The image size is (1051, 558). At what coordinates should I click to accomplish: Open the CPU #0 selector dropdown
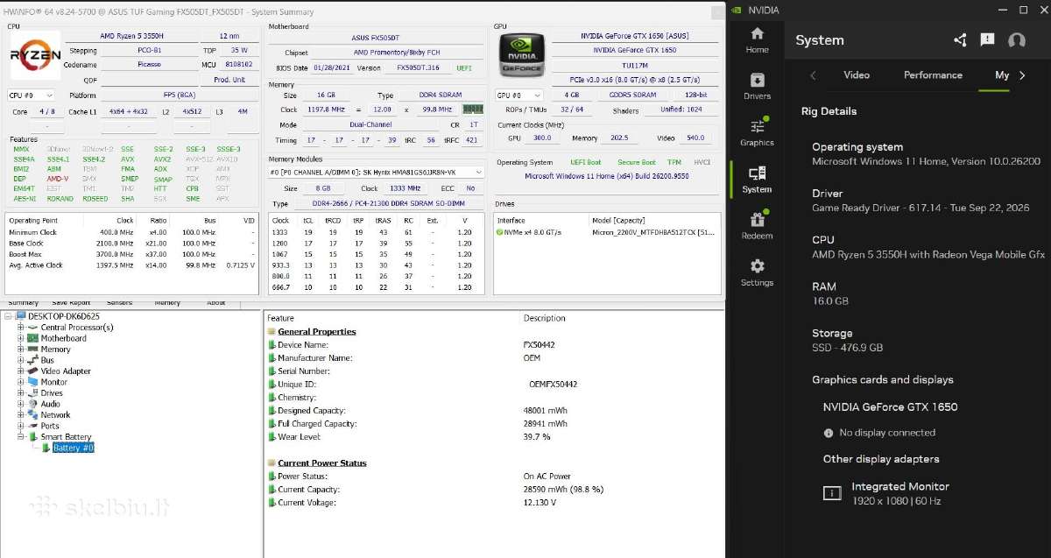[x=31, y=95]
